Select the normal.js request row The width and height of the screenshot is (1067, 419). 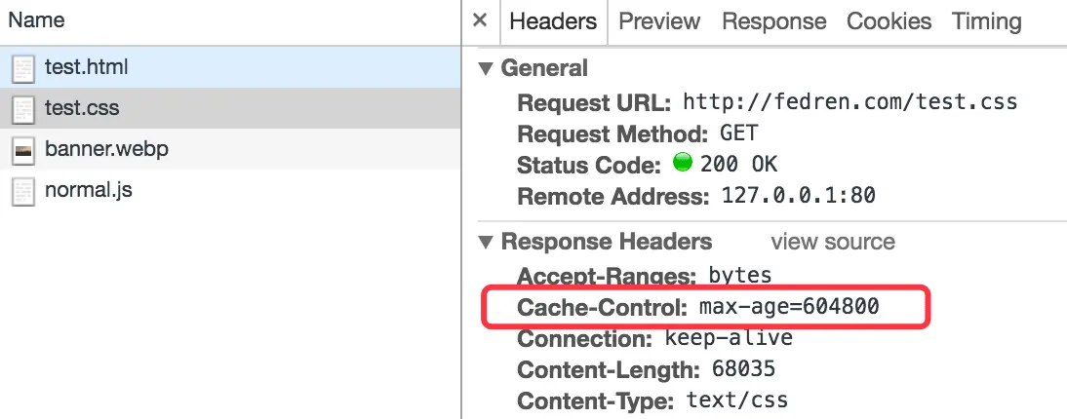pyautogui.click(x=195, y=191)
